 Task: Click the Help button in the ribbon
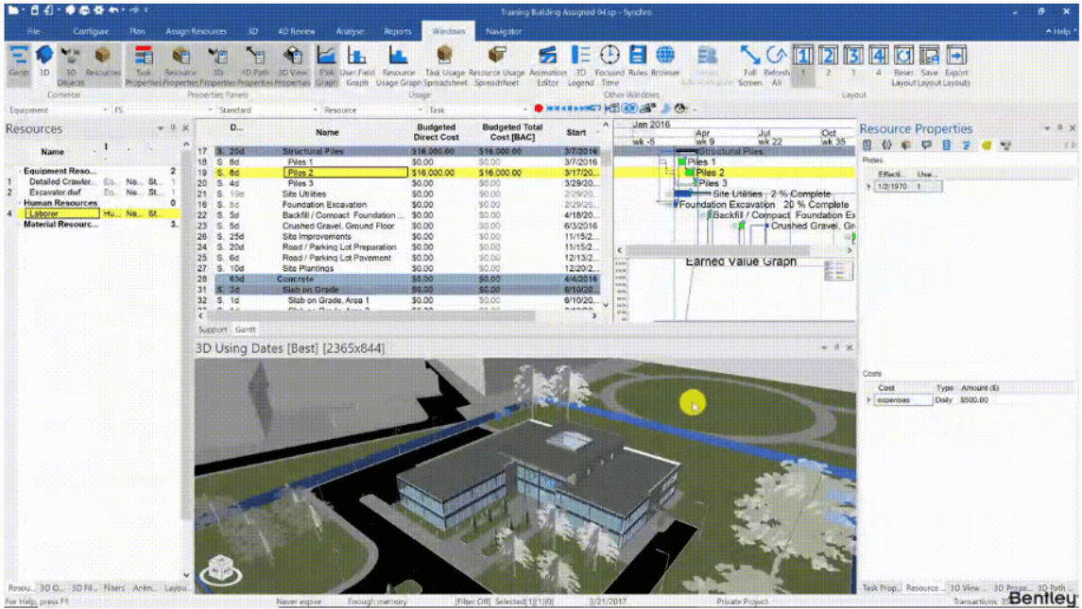1060,31
